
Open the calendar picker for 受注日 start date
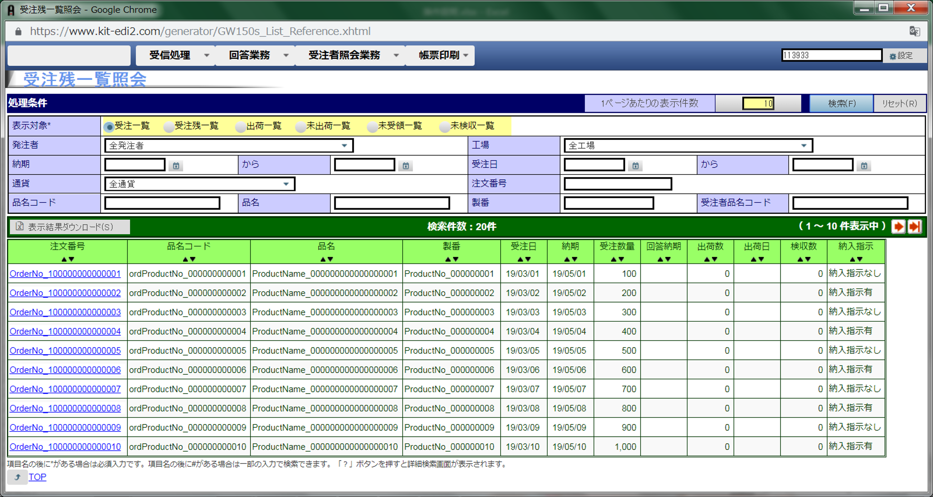coord(635,165)
